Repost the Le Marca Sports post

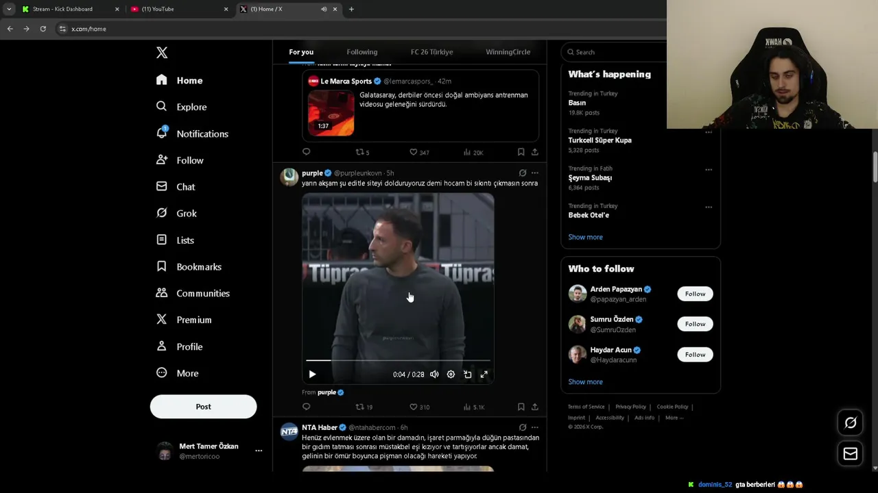[362, 152]
